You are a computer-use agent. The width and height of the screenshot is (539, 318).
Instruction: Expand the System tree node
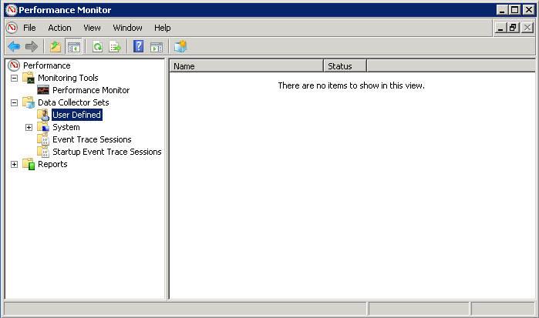29,127
